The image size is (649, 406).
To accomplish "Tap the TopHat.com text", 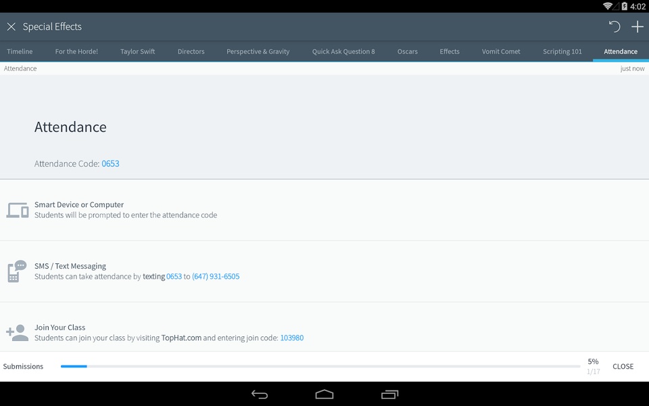I will coord(181,338).
